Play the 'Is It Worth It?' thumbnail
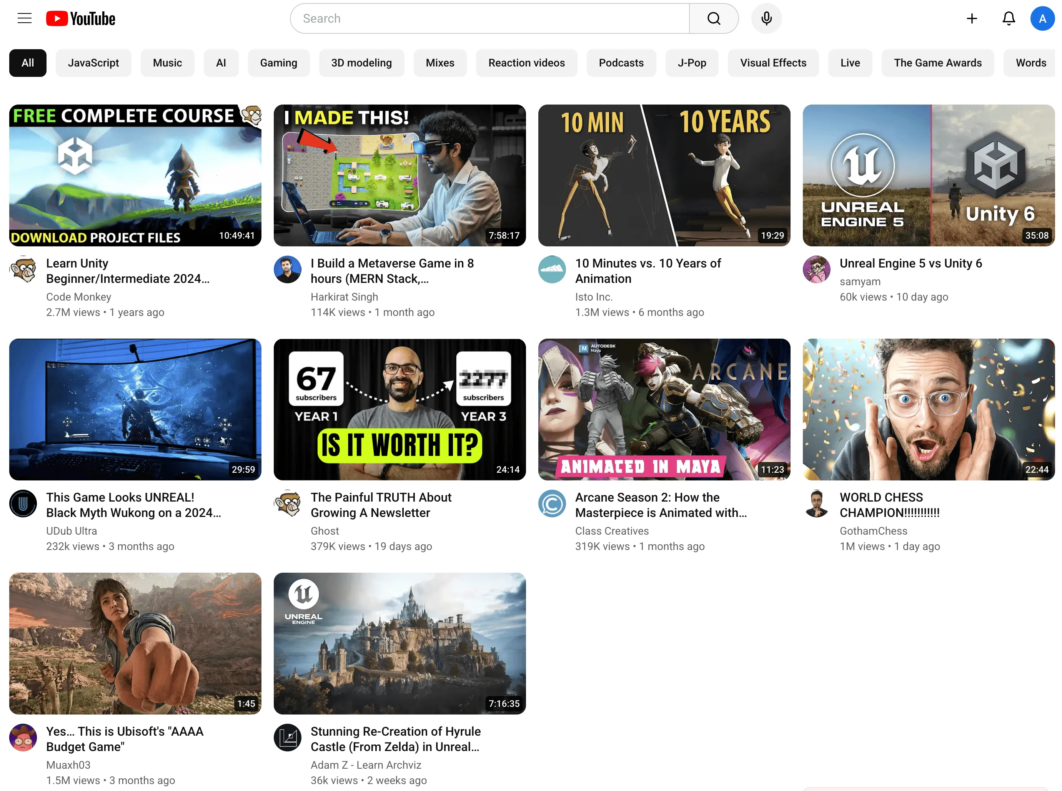This screenshot has height=791, width=1062. tap(399, 409)
